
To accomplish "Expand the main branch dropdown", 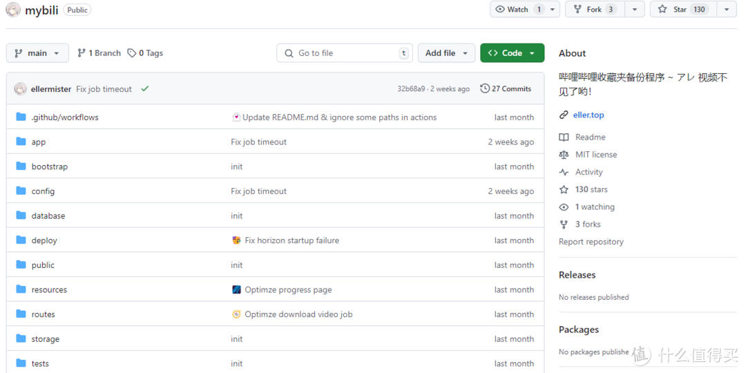I will point(37,53).
